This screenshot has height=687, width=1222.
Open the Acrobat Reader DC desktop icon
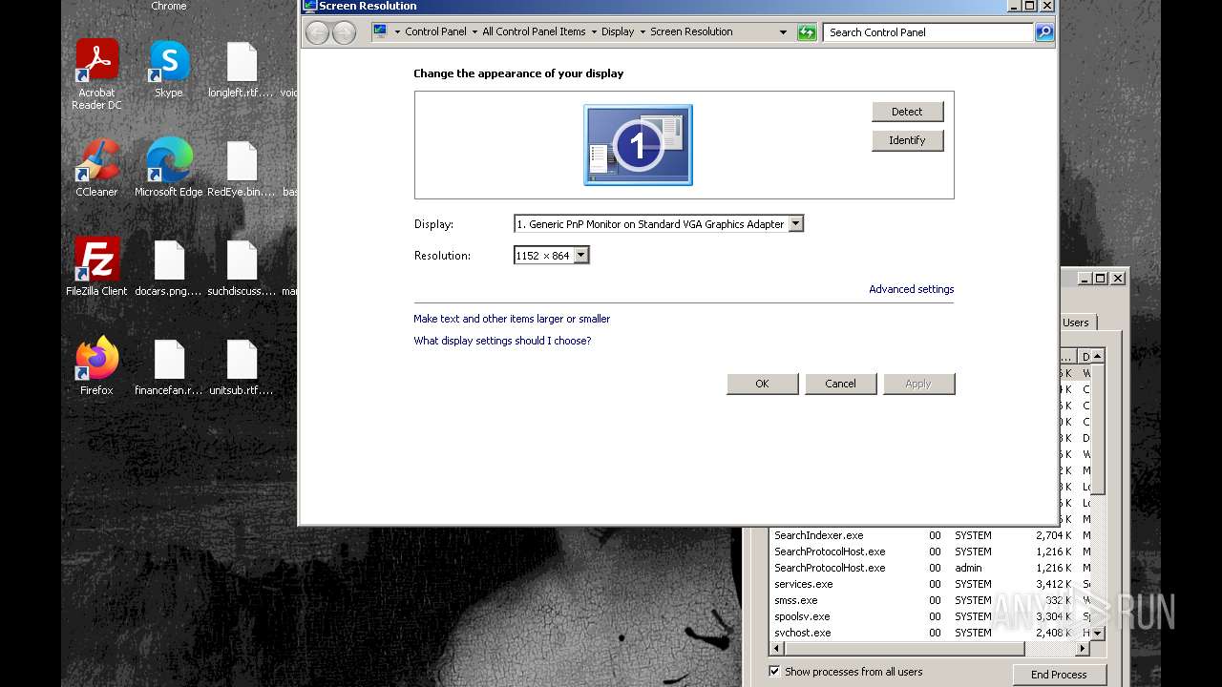tap(96, 74)
